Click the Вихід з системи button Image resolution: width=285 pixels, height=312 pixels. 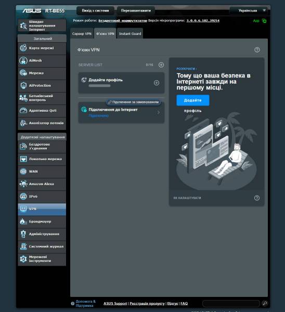click(96, 10)
